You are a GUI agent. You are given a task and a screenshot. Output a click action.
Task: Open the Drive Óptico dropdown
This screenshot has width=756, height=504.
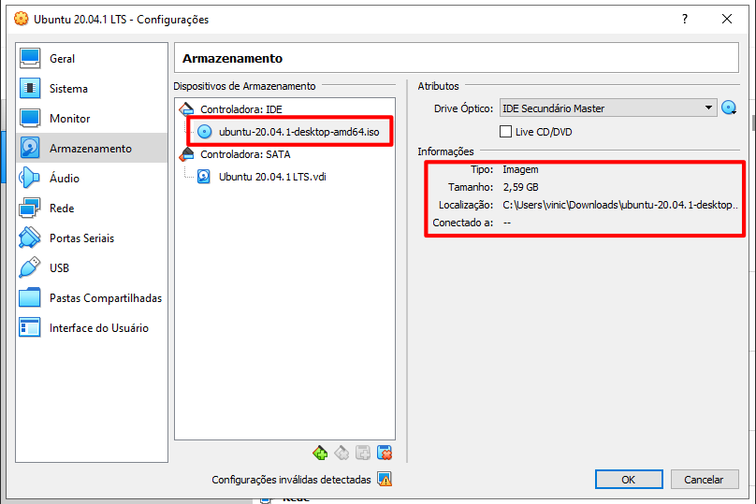(x=608, y=108)
